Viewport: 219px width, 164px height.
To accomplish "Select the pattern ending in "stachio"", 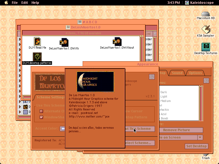I will point(164,110).
